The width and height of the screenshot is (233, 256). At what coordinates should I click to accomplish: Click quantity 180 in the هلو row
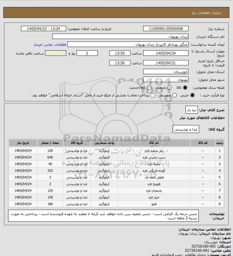(x=50, y=204)
